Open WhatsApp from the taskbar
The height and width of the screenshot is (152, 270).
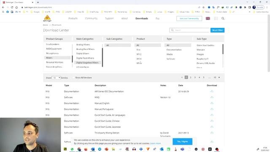[x=72, y=149]
